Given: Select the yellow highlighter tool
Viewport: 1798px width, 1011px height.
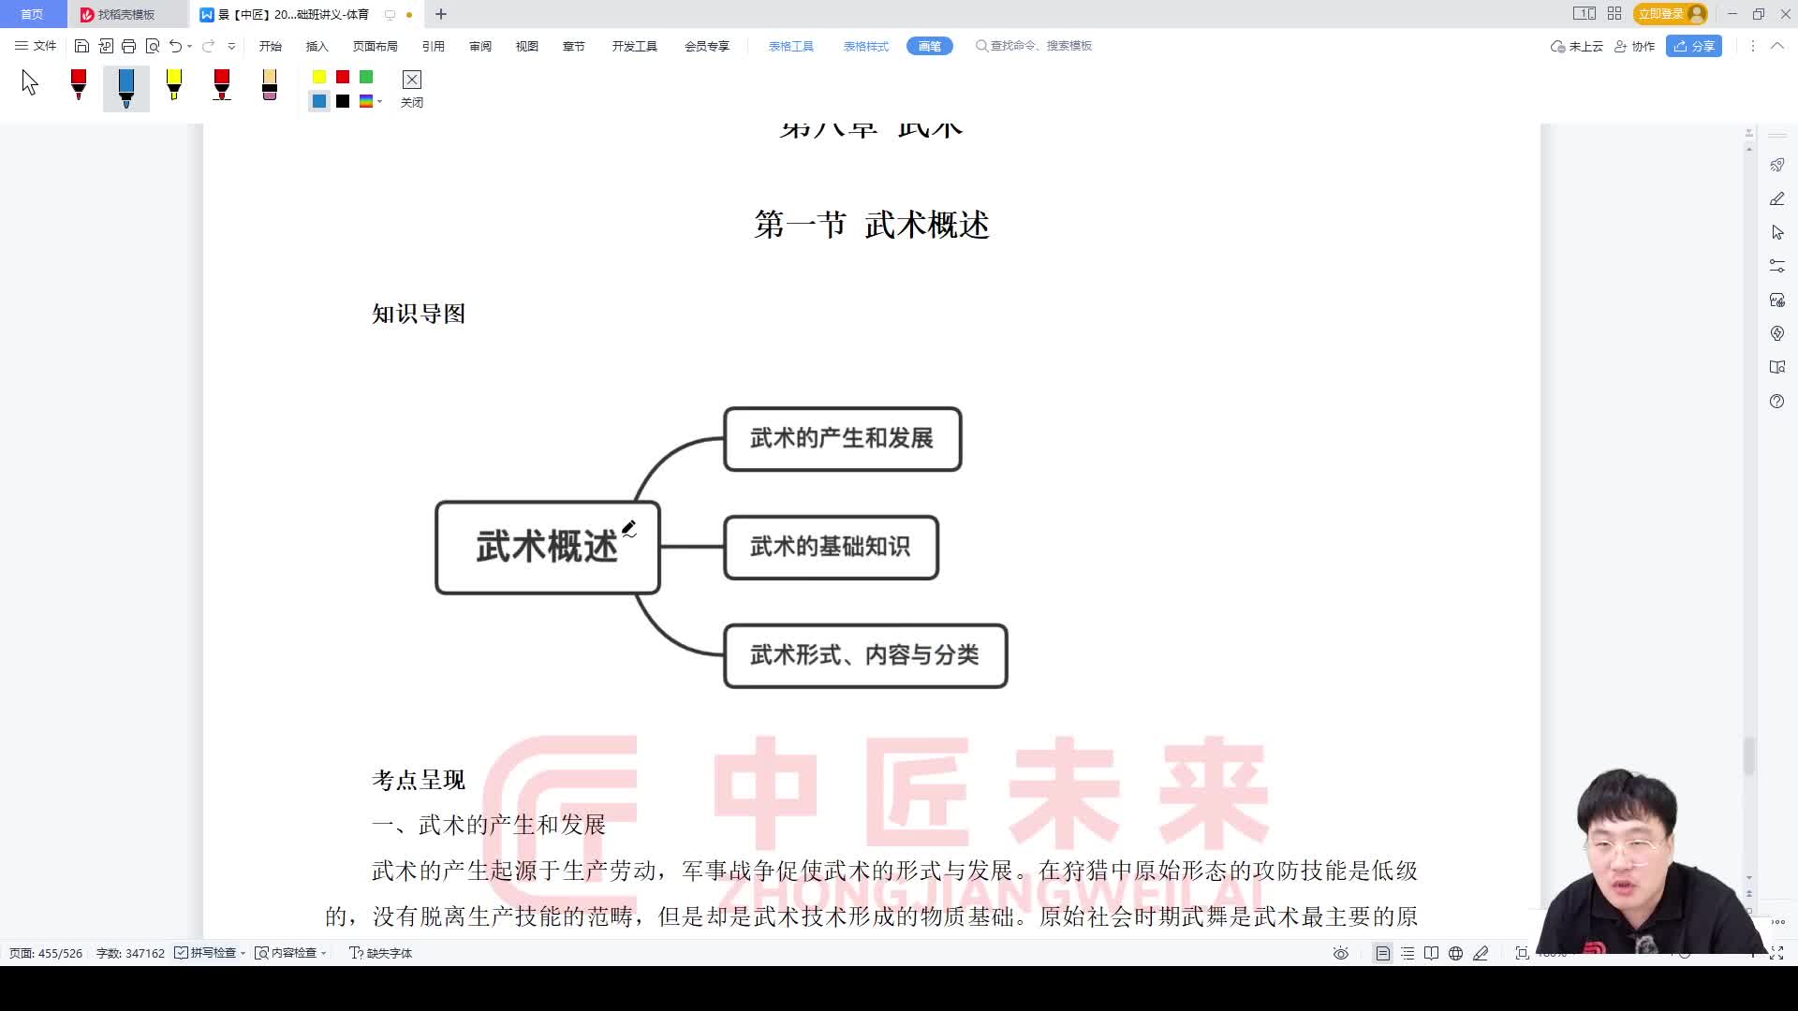Looking at the screenshot, I should click(x=174, y=86).
